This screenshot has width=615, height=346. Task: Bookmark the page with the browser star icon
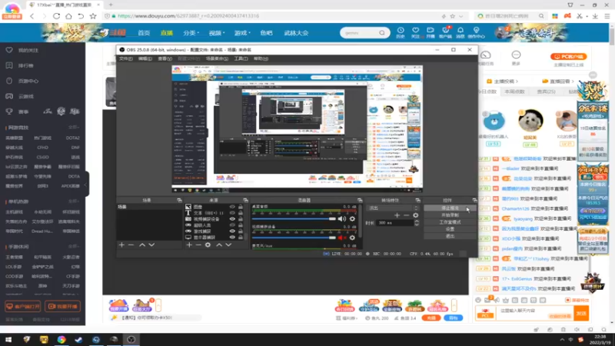(93, 16)
